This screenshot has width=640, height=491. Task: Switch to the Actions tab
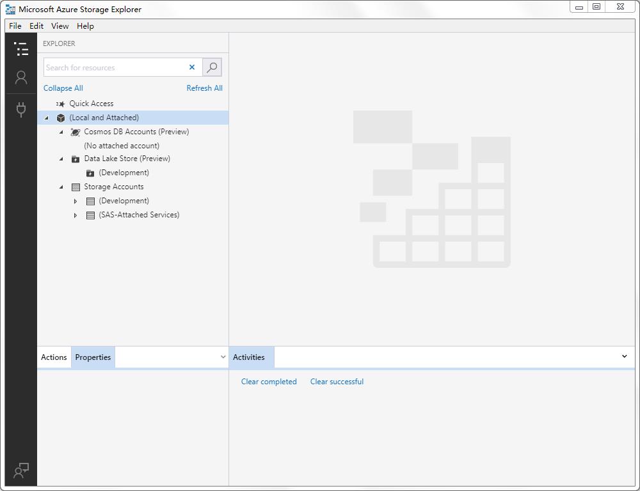pyautogui.click(x=54, y=357)
